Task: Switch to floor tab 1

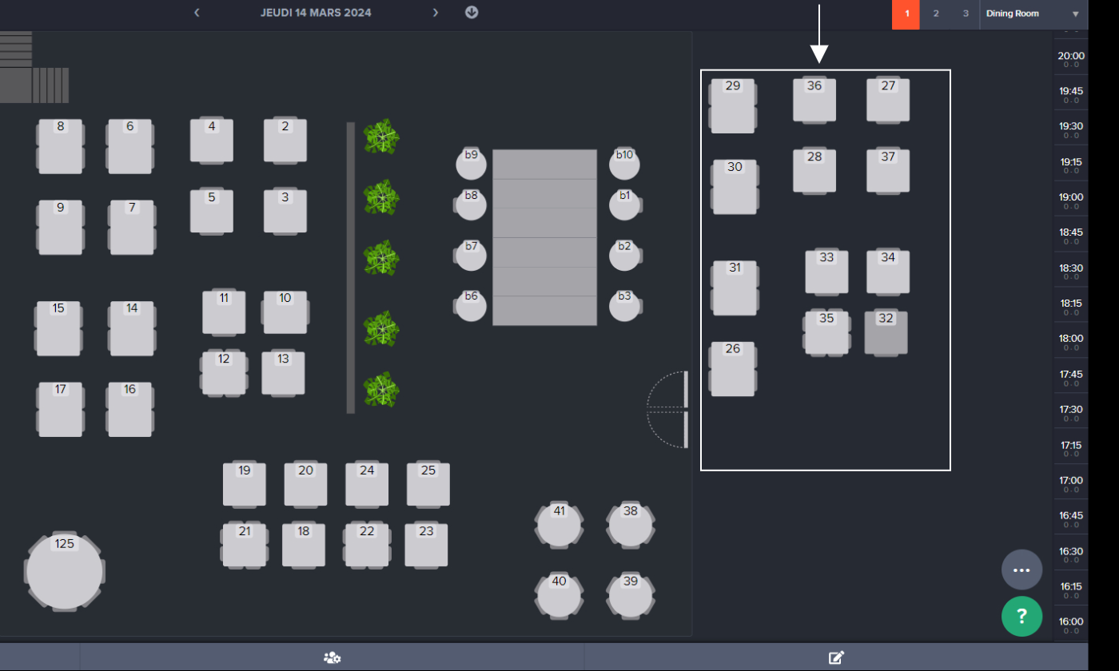Action: 906,14
